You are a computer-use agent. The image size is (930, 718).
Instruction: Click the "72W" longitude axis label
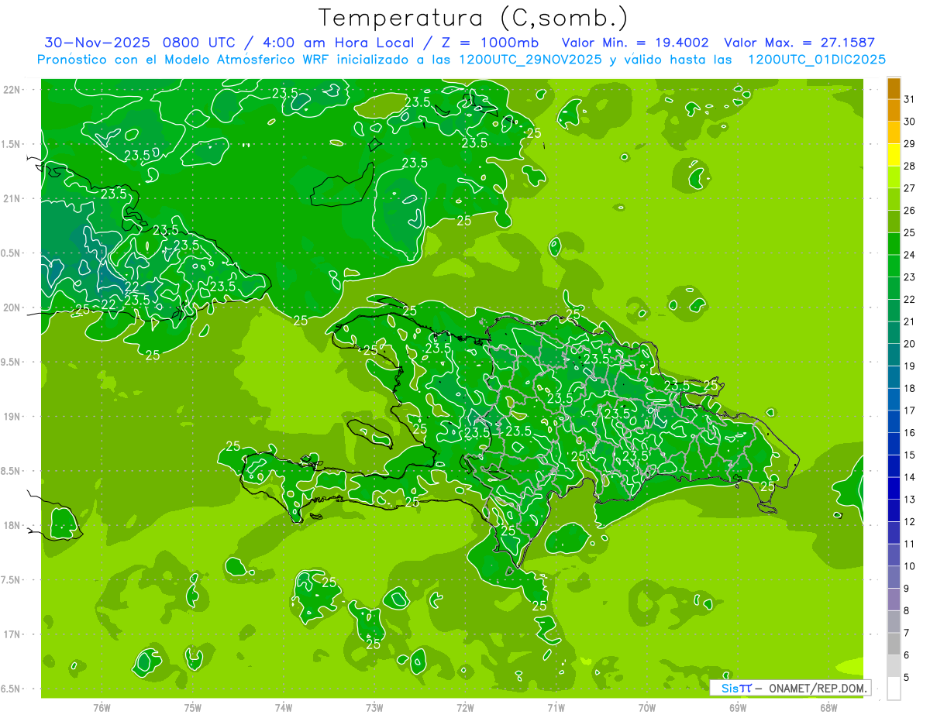pyautogui.click(x=465, y=707)
